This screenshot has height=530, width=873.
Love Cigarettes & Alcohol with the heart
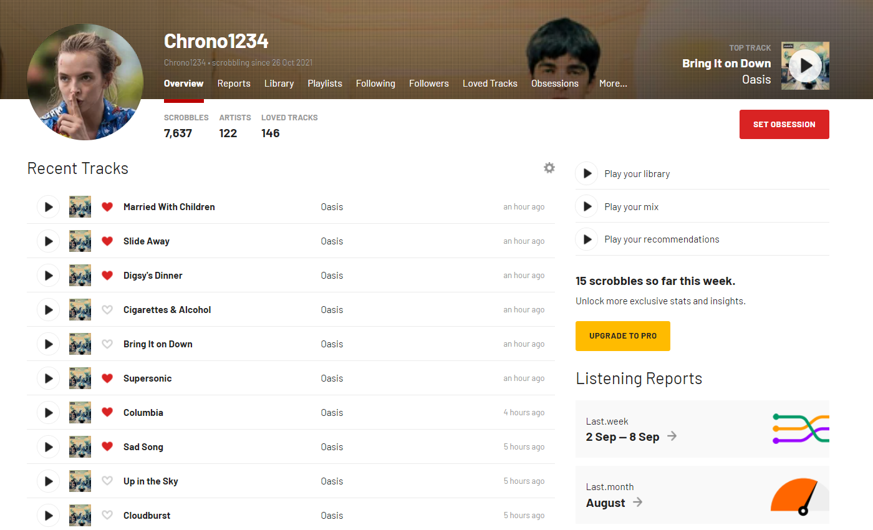(x=107, y=310)
